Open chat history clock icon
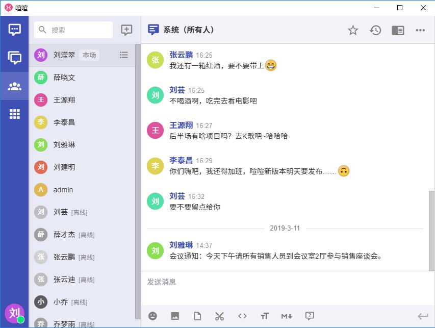This screenshot has height=328, width=435. 375,30
